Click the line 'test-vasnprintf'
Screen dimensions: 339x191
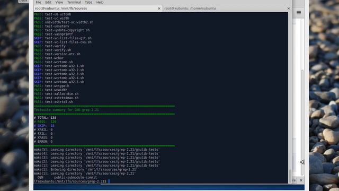coord(53,34)
